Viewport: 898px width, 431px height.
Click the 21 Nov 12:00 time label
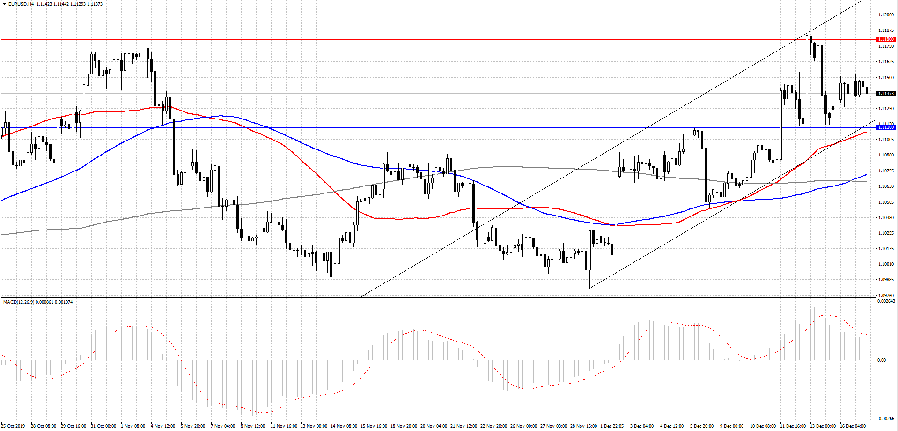pyautogui.click(x=464, y=426)
